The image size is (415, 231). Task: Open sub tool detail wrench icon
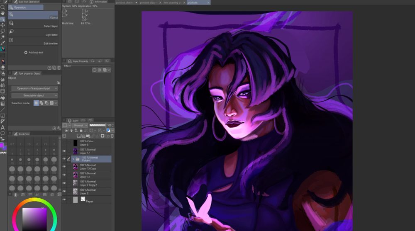59,128
